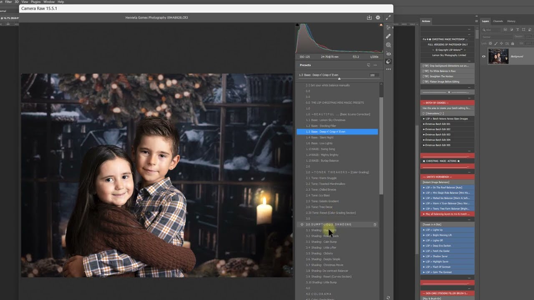Click lock position move icon
This screenshot has width=534, height=300.
coord(501,43)
